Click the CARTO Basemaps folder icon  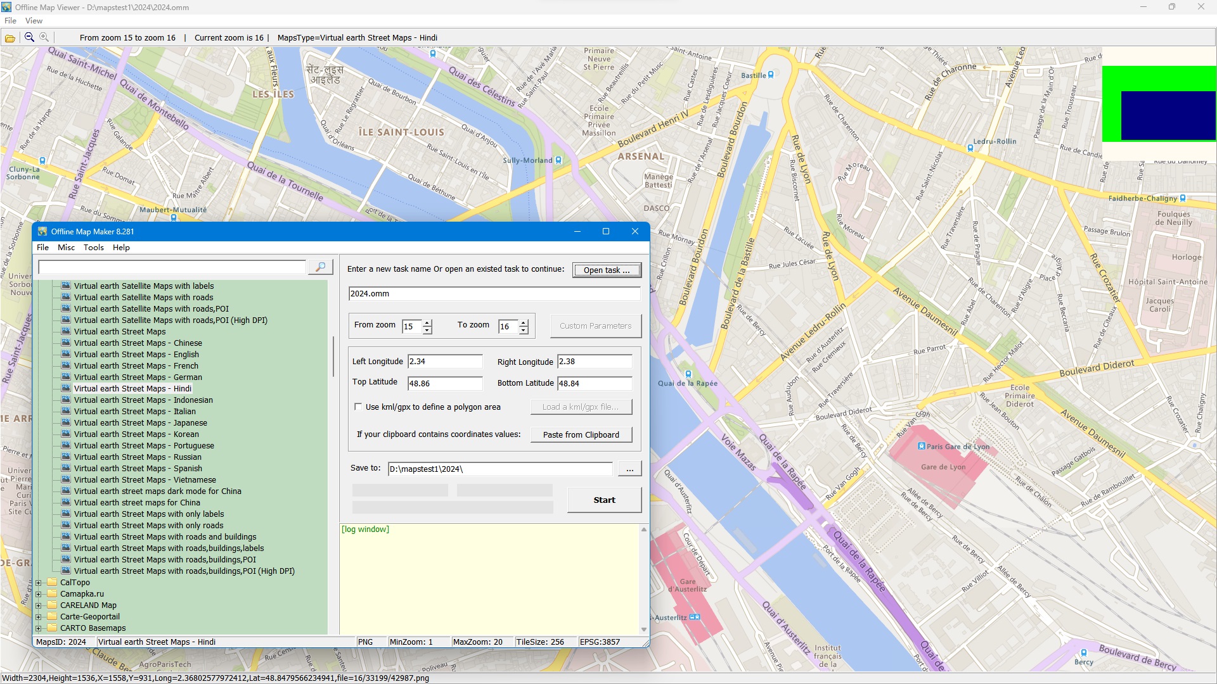52,628
